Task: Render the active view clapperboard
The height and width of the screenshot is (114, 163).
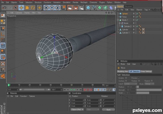Action: [x=70, y=8]
